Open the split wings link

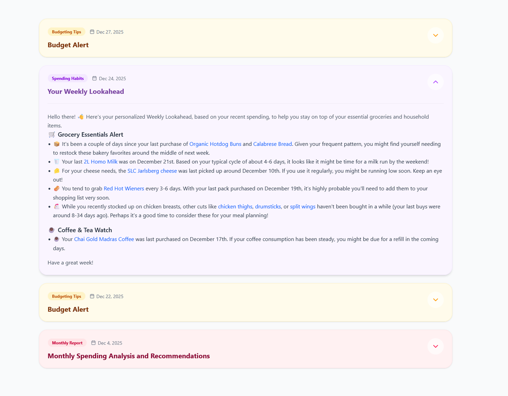302,207
